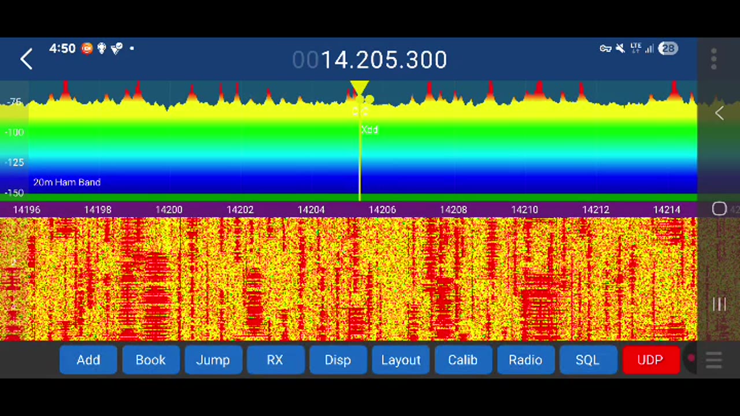
Task: Tap the 4:50 clock
Action: click(x=62, y=49)
